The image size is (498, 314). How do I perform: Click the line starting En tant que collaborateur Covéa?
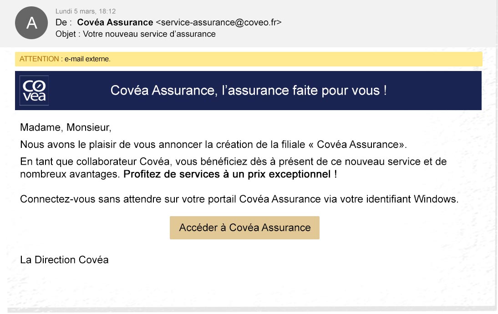point(234,162)
